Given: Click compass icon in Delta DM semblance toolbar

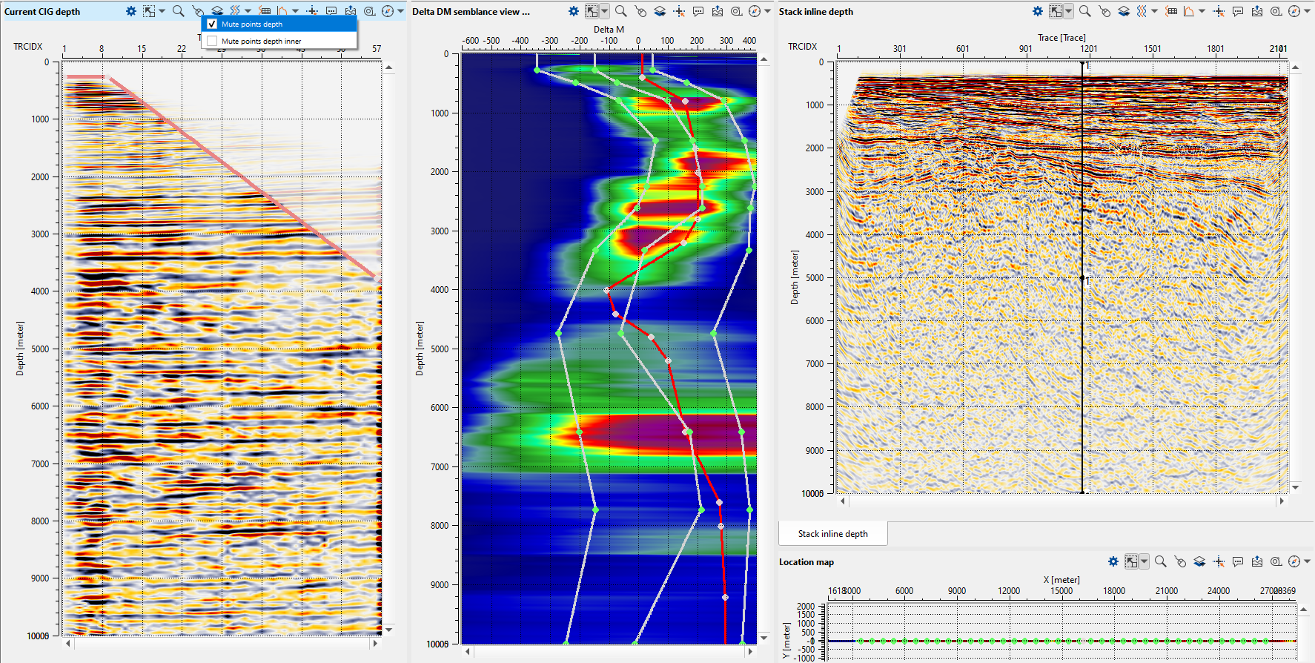Looking at the screenshot, I should [754, 11].
